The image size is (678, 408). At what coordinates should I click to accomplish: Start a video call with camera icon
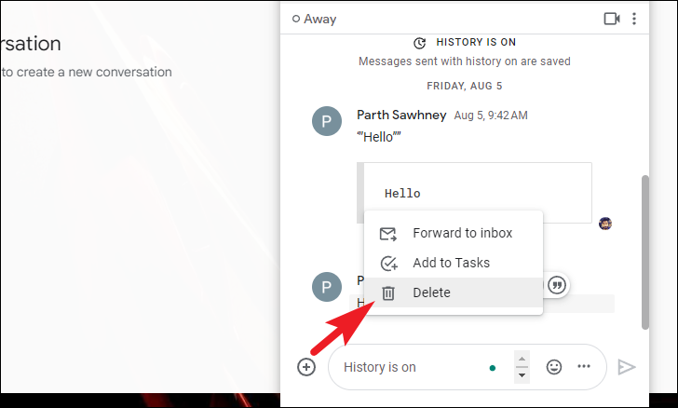pyautogui.click(x=611, y=19)
